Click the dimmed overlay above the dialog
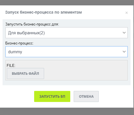Viewport: 134px width, 115px height. click(x=67, y=3)
